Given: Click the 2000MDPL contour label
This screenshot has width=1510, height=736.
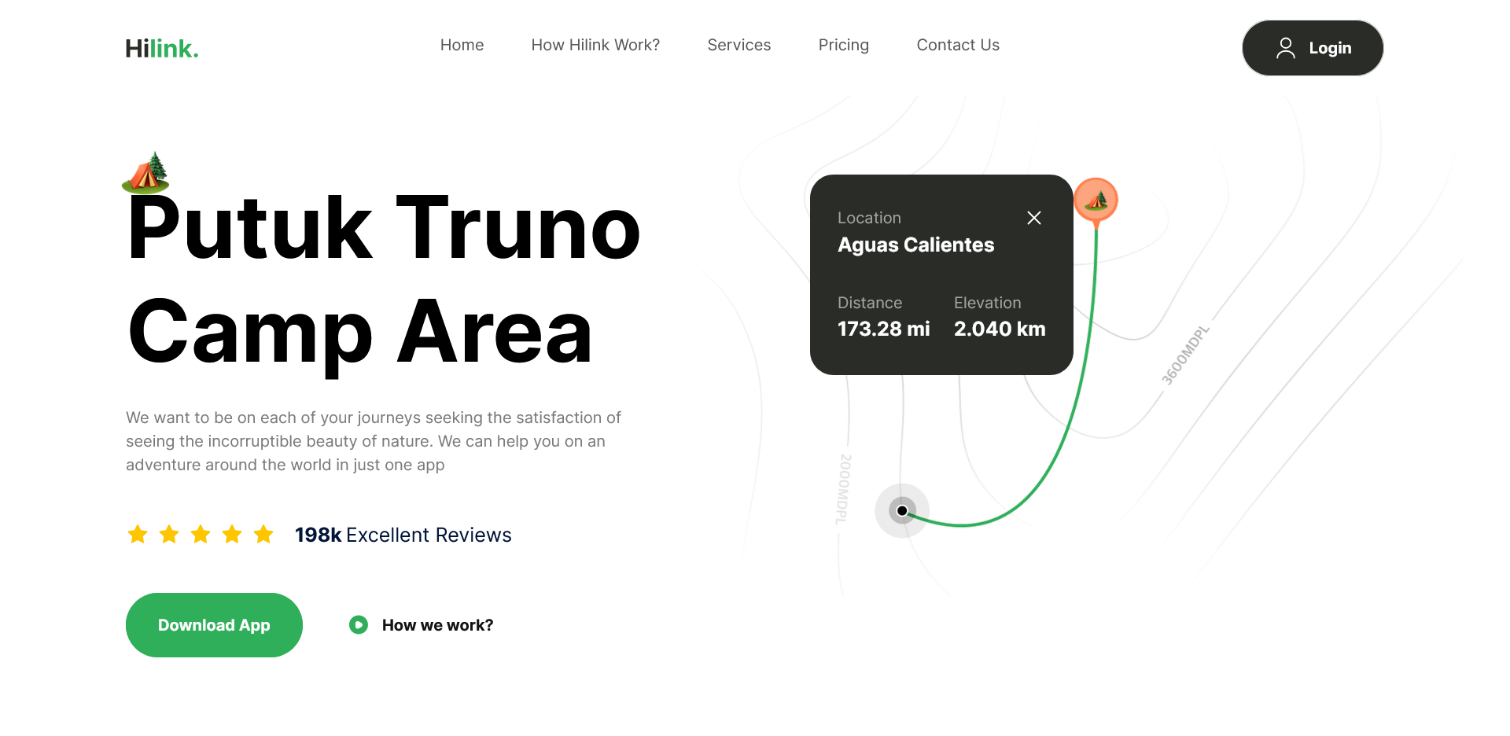Looking at the screenshot, I should pos(843,489).
